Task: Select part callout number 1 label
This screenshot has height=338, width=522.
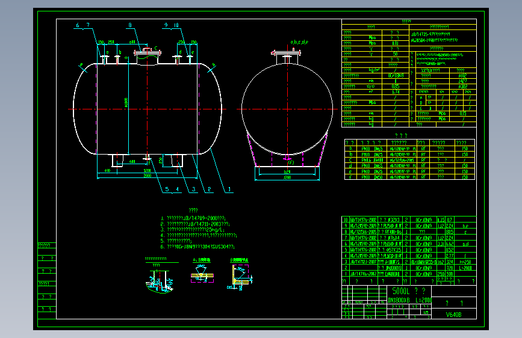Action: [229, 189]
